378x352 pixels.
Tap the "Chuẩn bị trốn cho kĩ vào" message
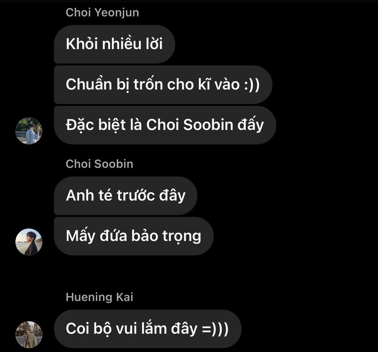163,85
